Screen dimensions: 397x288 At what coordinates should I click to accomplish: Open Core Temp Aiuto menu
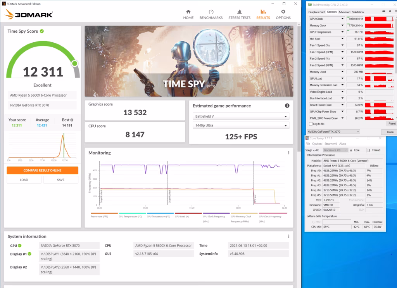[343, 144]
